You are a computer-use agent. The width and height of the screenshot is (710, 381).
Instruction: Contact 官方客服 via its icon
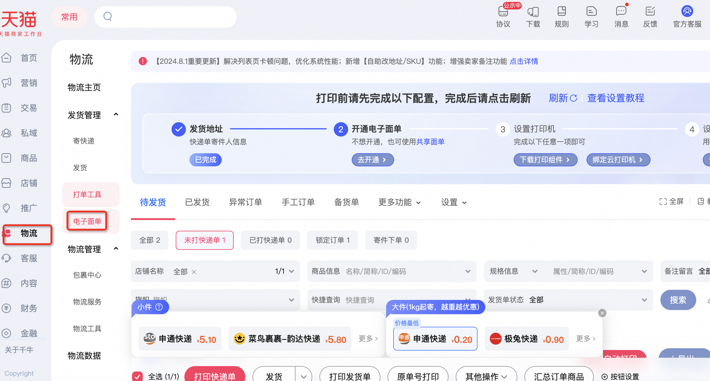click(x=687, y=11)
